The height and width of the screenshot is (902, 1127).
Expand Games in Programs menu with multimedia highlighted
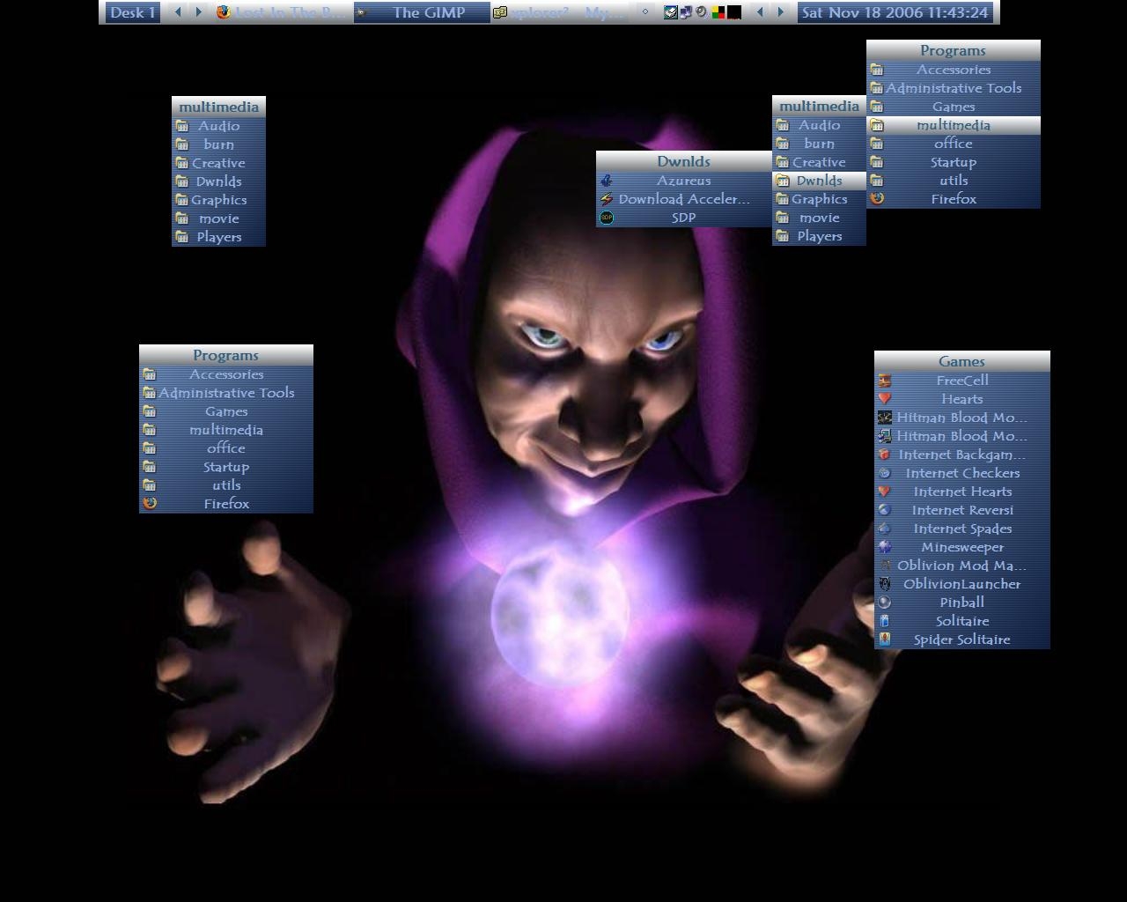tap(954, 107)
